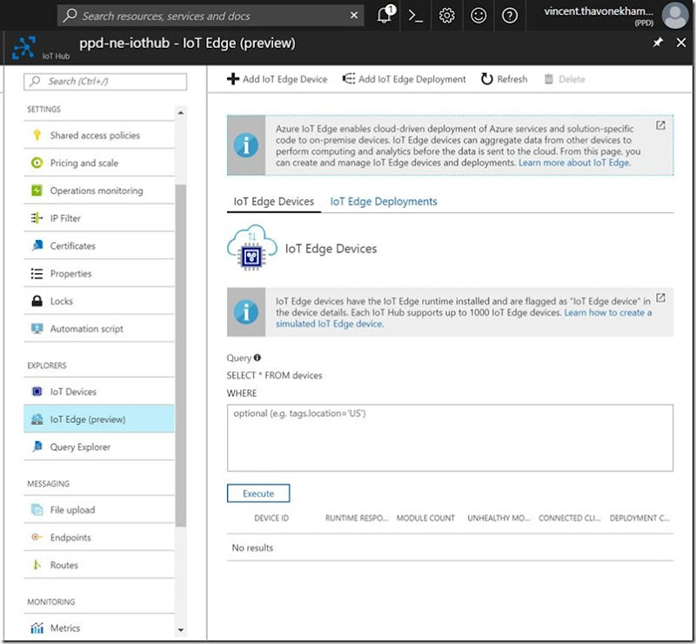The image size is (696, 644).
Task: Open Pricing and scale settings
Action: pyautogui.click(x=99, y=163)
